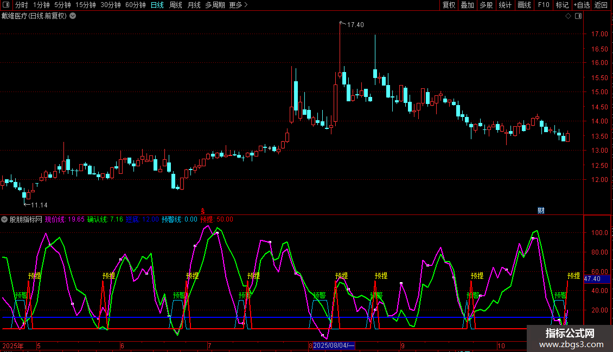
Task: Select the 30分钟 period
Action: coord(111,5)
